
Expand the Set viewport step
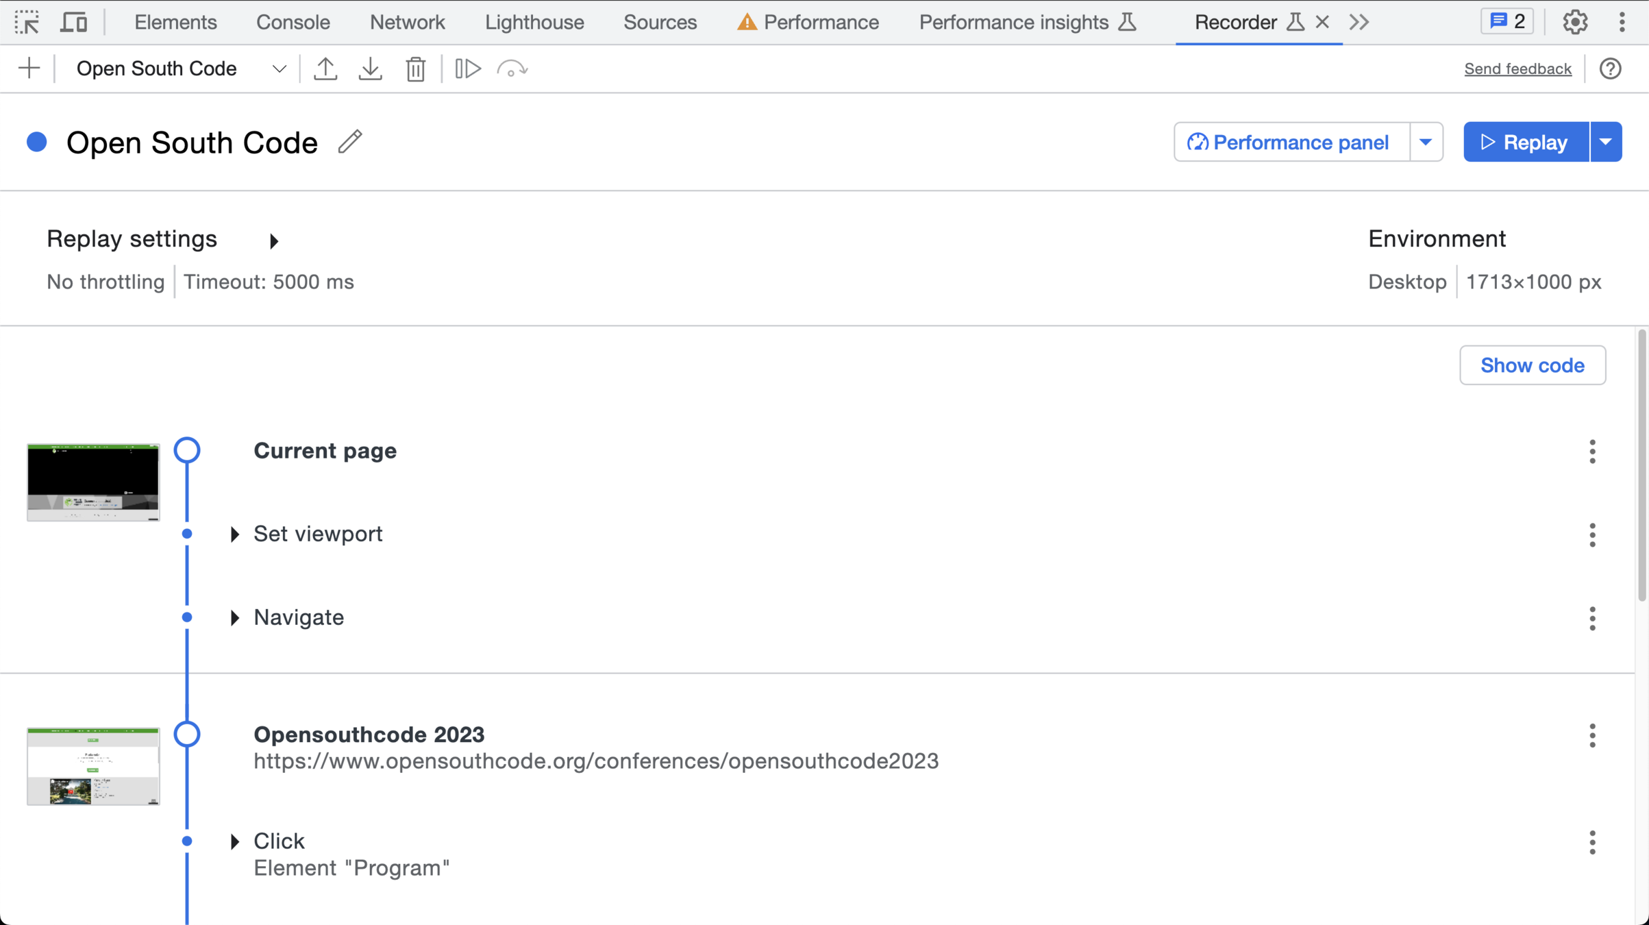235,534
